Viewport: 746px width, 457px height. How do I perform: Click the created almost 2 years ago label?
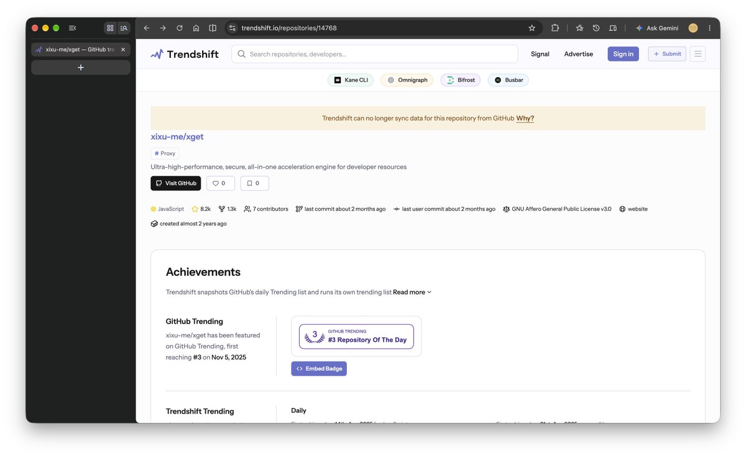(188, 224)
